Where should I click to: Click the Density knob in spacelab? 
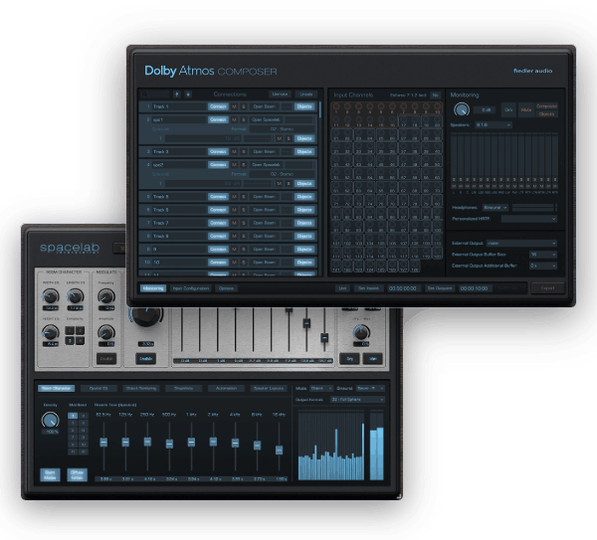click(x=51, y=420)
